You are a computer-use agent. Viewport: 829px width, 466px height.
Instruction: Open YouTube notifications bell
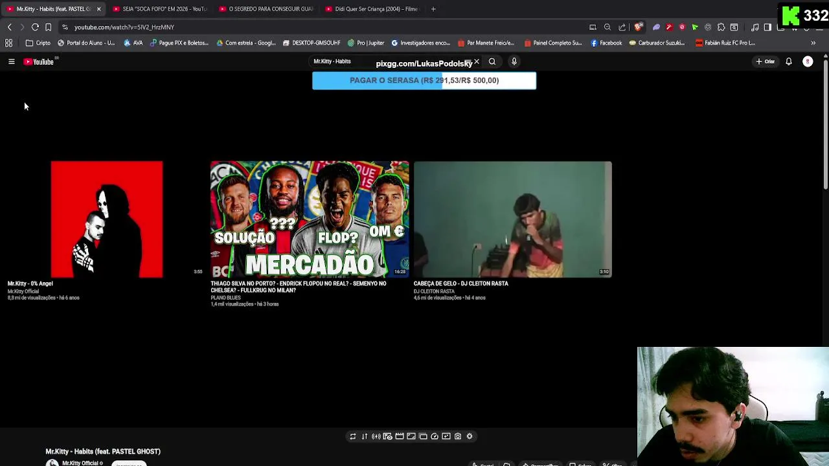789,61
